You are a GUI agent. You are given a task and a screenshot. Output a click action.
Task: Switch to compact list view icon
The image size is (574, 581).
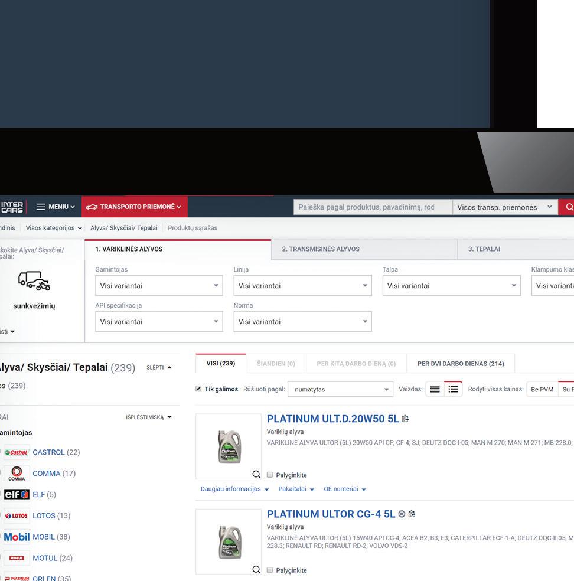435,389
